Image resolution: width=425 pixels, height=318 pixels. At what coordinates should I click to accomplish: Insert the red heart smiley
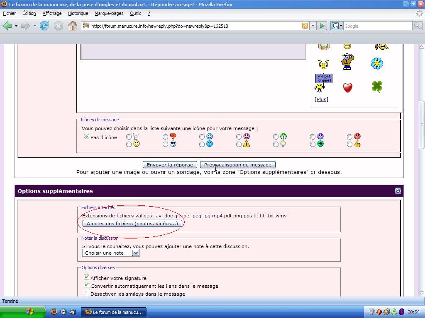[x=347, y=87]
